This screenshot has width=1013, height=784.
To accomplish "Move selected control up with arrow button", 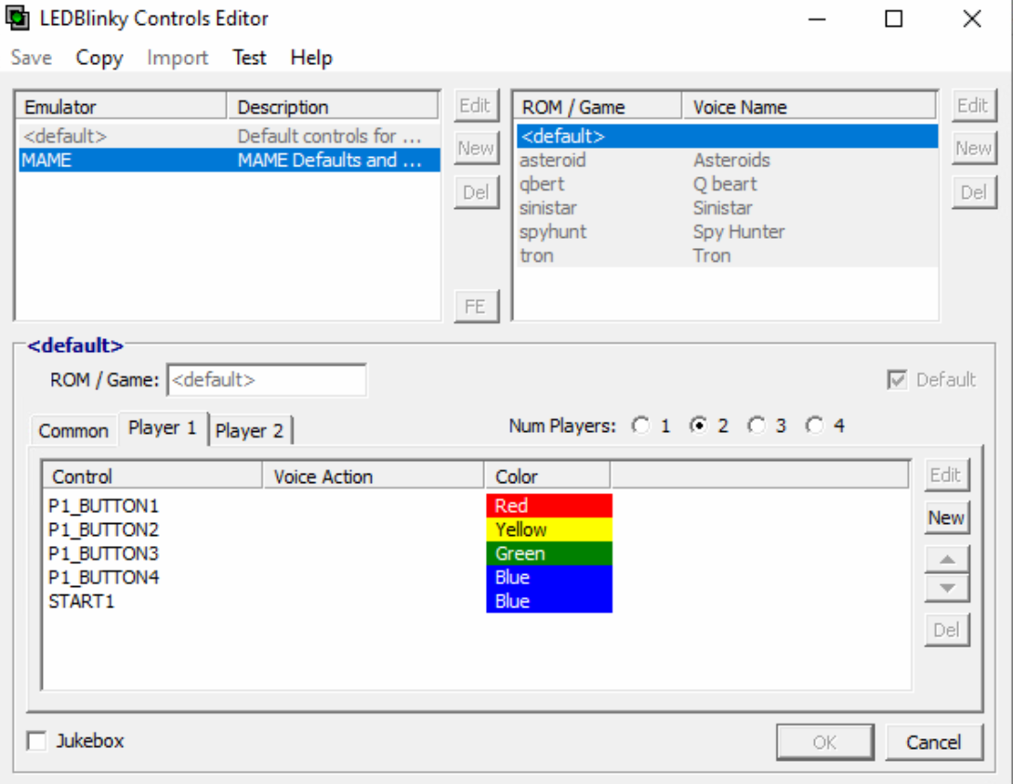I will pos(947,559).
